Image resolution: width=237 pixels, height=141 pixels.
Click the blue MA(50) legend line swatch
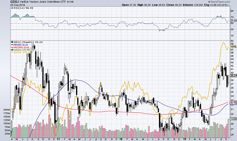[x=12, y=45]
